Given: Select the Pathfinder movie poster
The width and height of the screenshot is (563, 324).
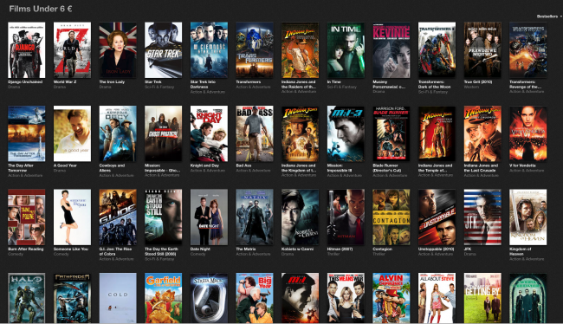Looking at the screenshot, I should pyautogui.click(x=72, y=298).
